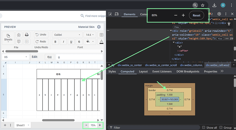Open Material Skin settings gear
The height and width of the screenshot is (130, 236).
(99, 27)
